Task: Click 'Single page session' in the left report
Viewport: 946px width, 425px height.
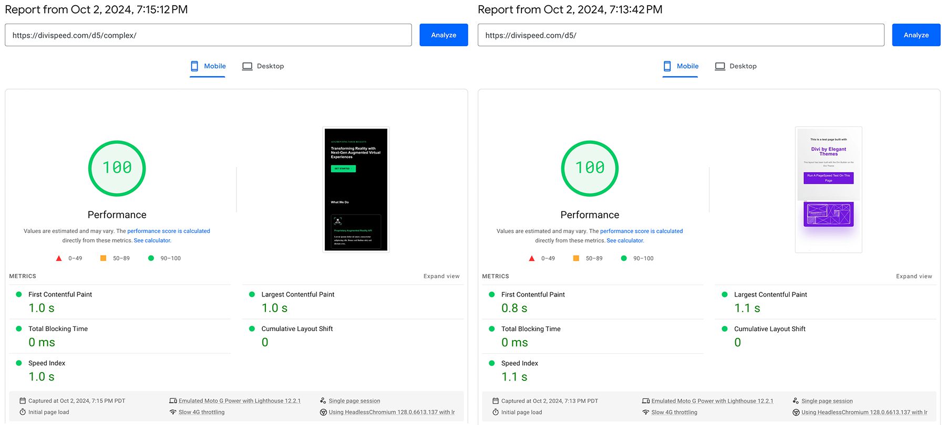Action: [354, 401]
